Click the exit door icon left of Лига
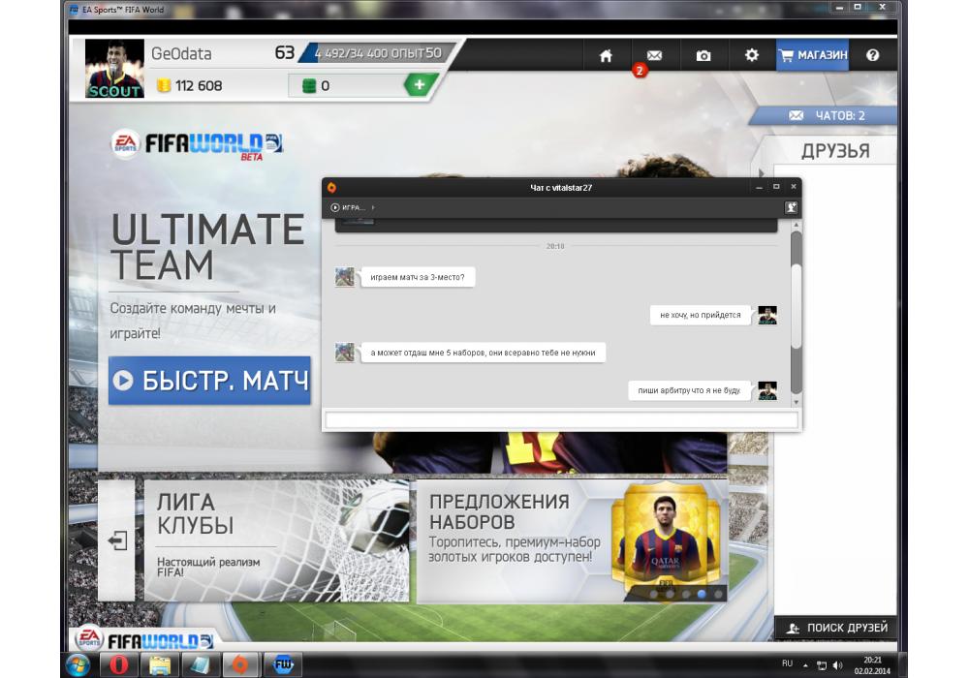This screenshot has width=969, height=678. pyautogui.click(x=118, y=540)
